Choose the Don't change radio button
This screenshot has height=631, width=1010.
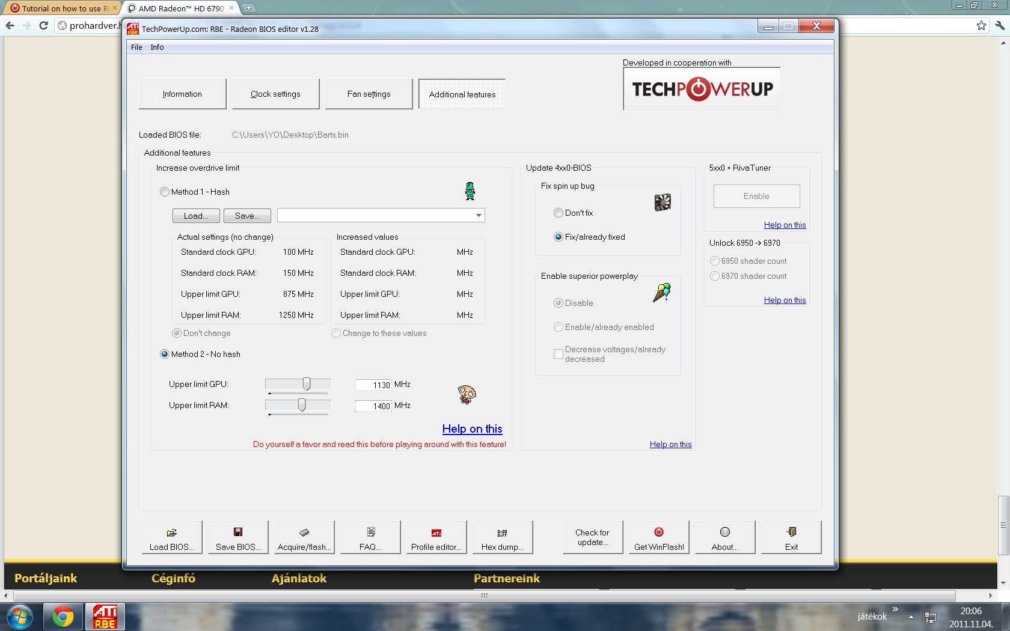(201, 333)
